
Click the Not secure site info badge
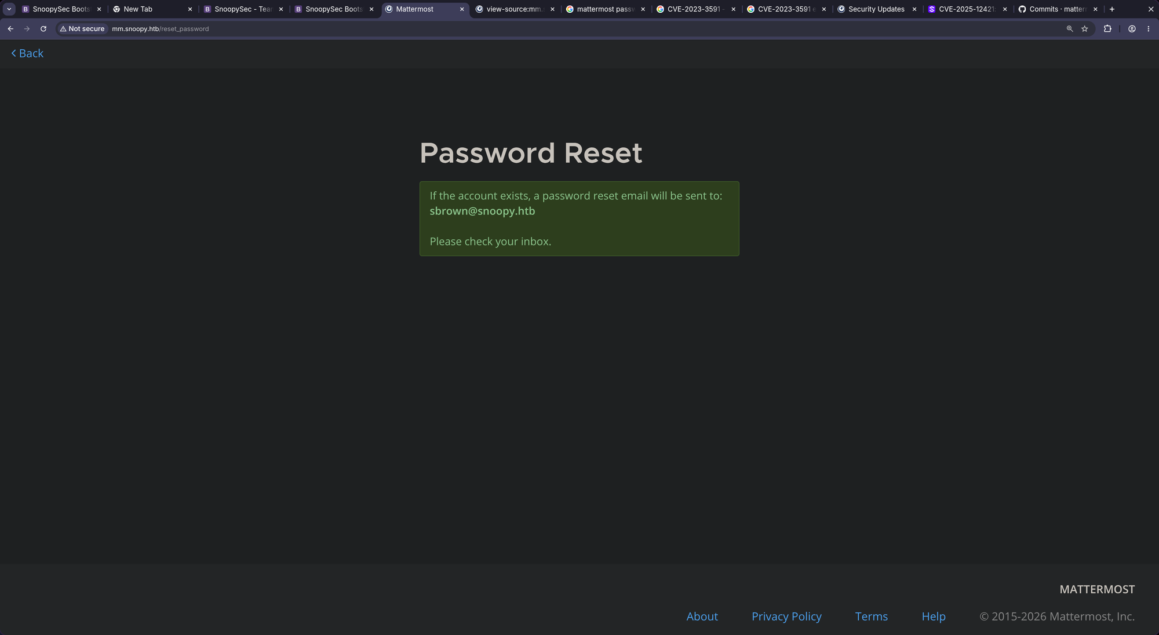[82, 28]
